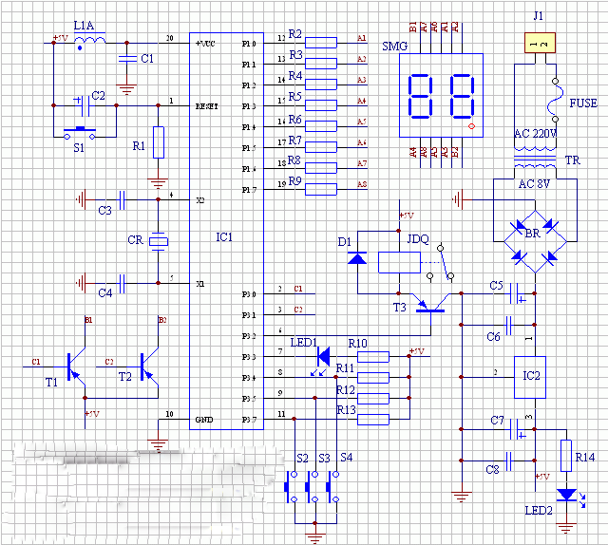Select the SMG seven-segment display symbol

click(x=441, y=95)
